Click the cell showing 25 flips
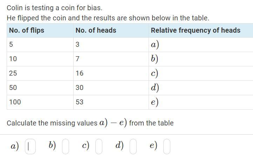 point(13,73)
